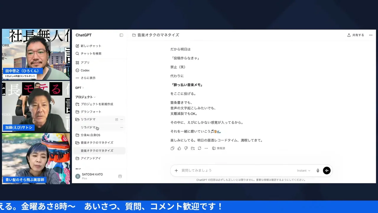Click the folder icon below the response
Image resolution: width=378 pixels, height=213 pixels.
193,148
